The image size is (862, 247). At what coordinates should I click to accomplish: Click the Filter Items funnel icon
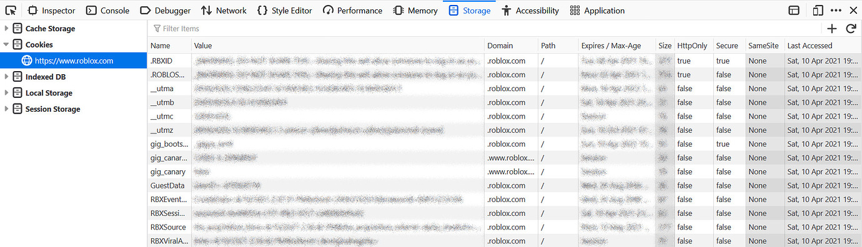click(x=157, y=29)
